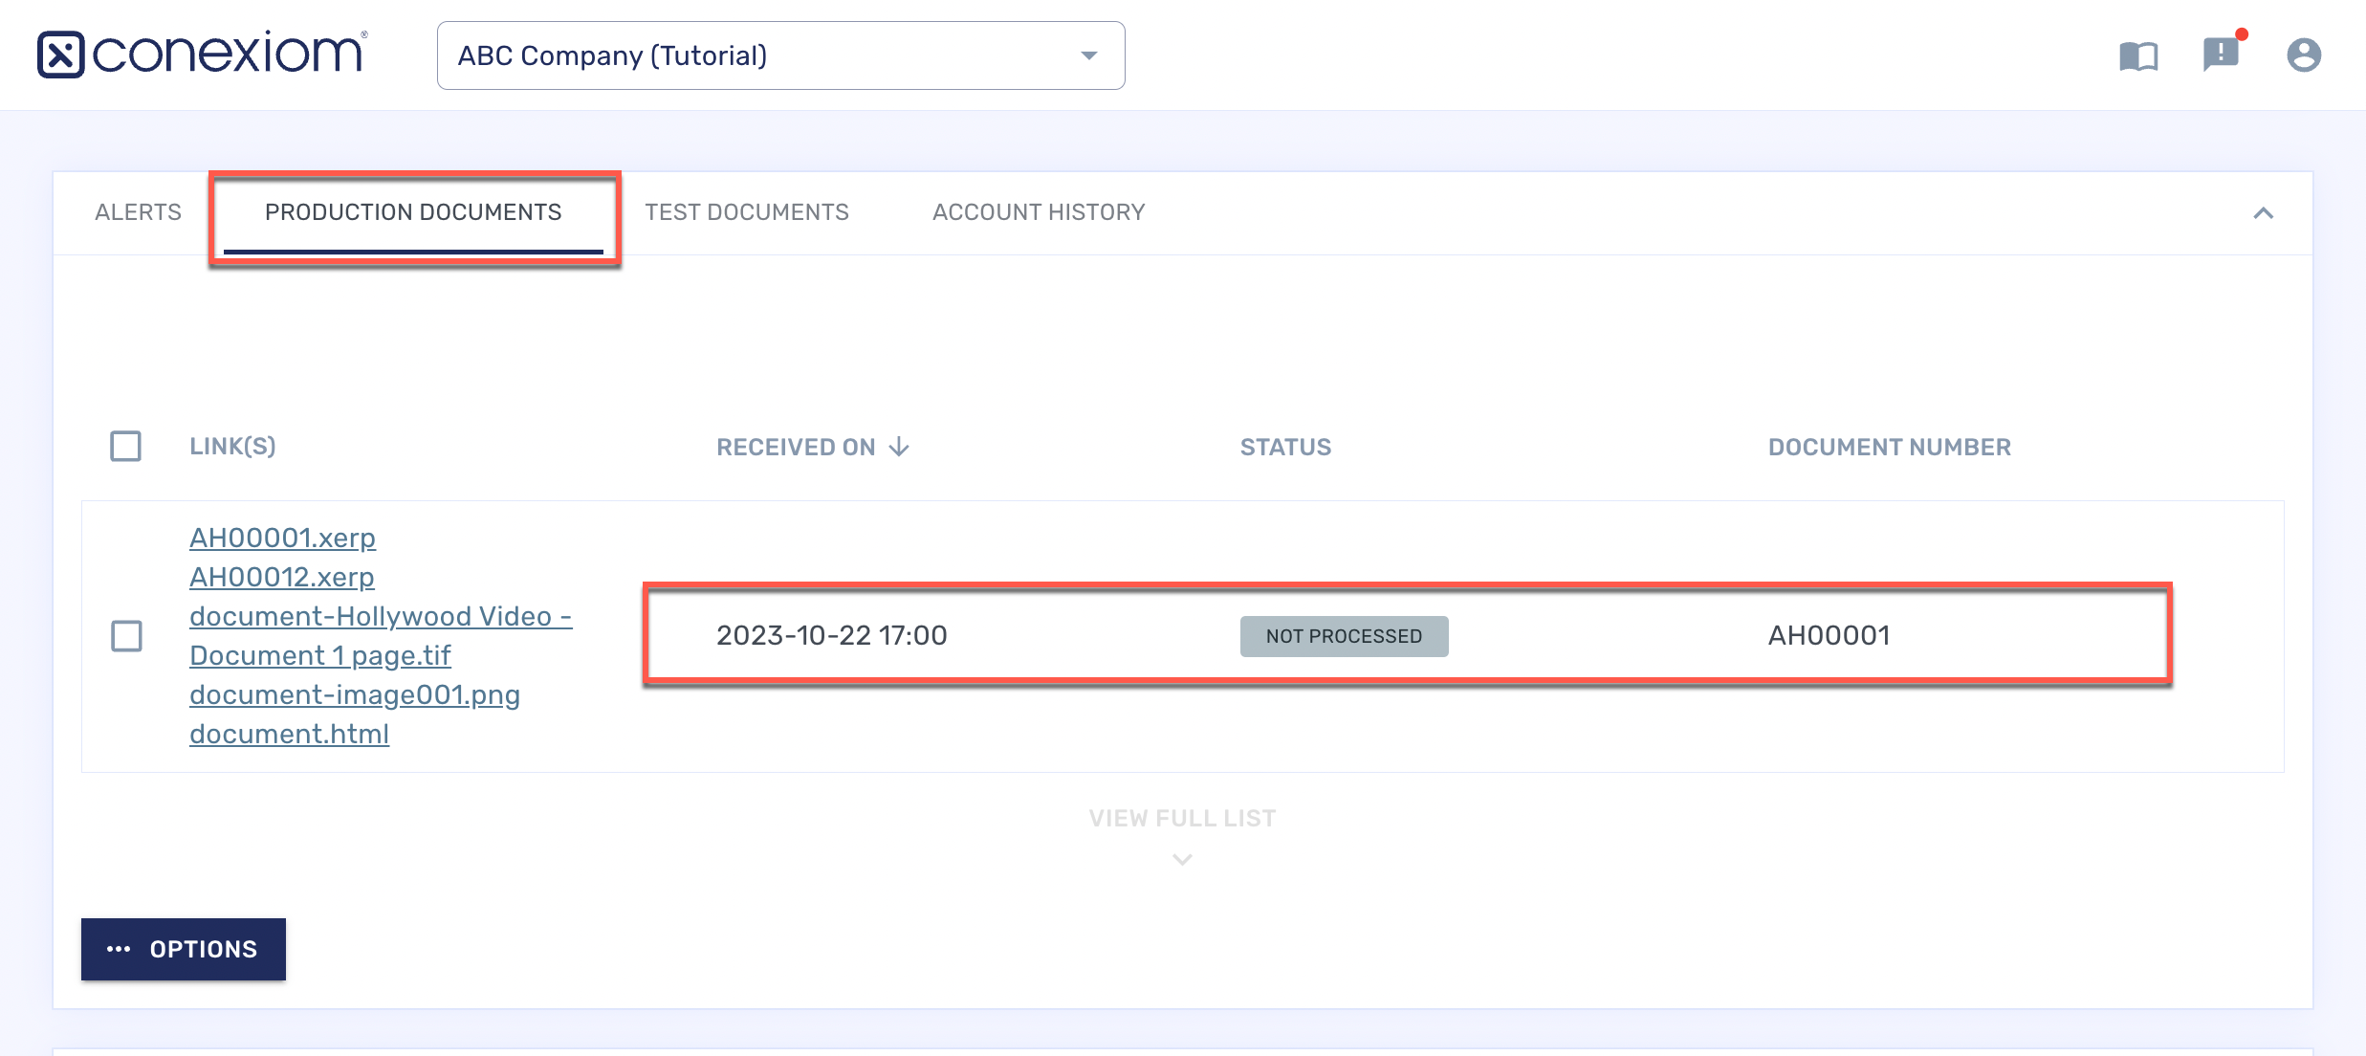Open the Account History tab
Image resolution: width=2366 pixels, height=1056 pixels.
1038,212
